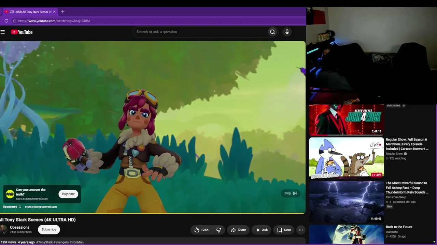Open the Back to the Future video title
Screen dimensions: 437x245
pos(399,227)
